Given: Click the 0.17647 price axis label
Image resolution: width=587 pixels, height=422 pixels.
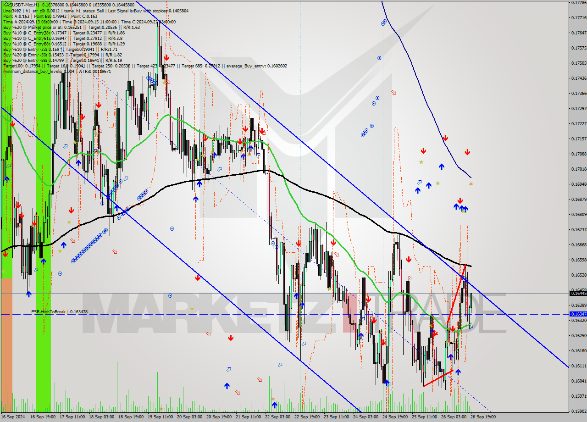Looking at the screenshot, I should coord(579,33).
